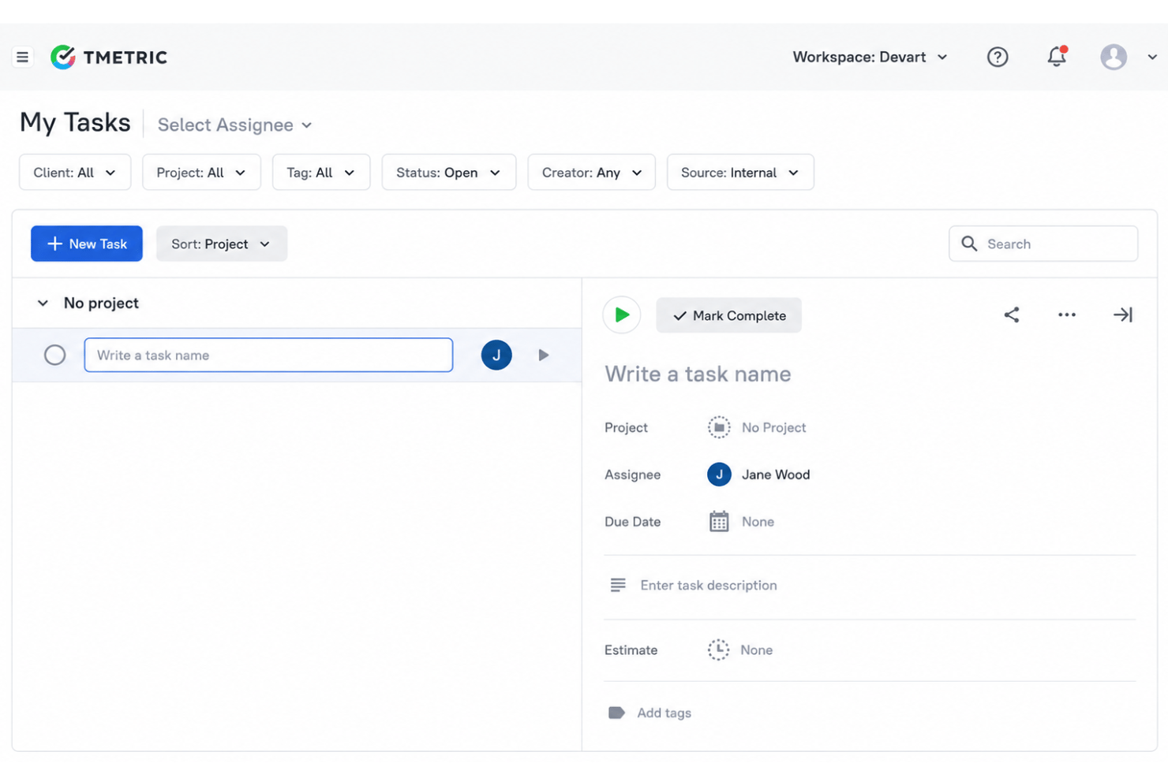The image size is (1168, 778).
Task: Change sorting via Sort: Project dropdown
Action: 222,244
